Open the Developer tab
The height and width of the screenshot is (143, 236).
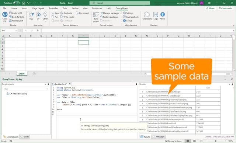[x=97, y=8]
